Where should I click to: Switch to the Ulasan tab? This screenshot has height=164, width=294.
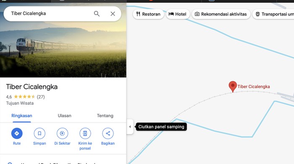click(x=65, y=116)
